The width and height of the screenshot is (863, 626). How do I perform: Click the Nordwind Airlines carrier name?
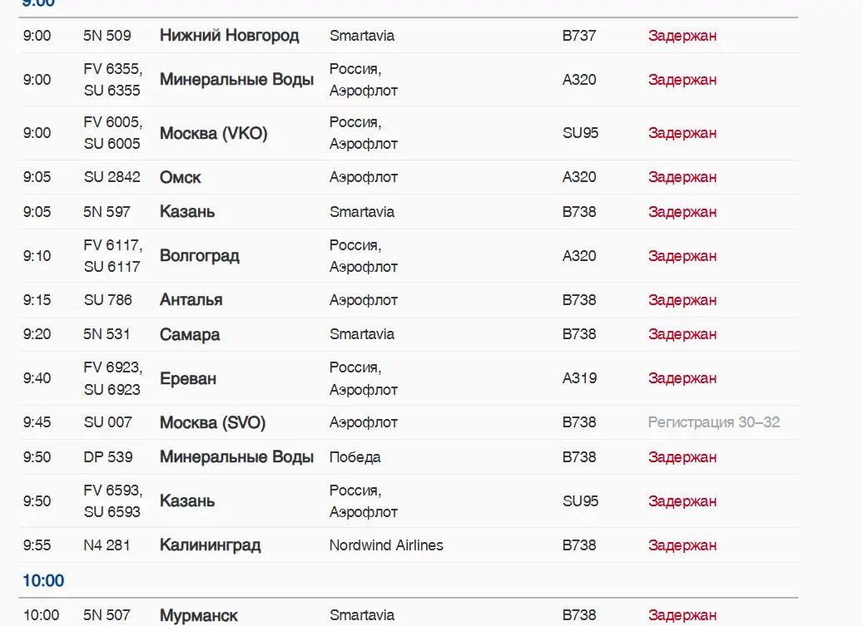pyautogui.click(x=386, y=545)
